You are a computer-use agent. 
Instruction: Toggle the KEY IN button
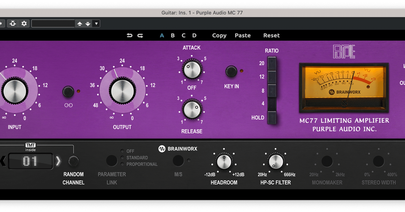pyautogui.click(x=231, y=72)
